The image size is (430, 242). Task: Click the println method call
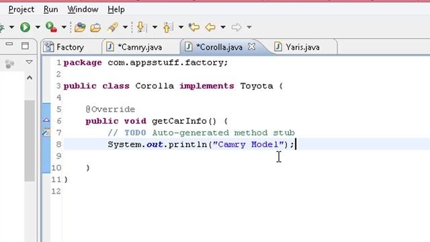tap(187, 145)
